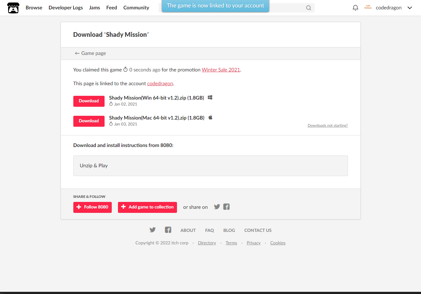
Task: Share on Facebook next to share text
Action: tap(227, 207)
